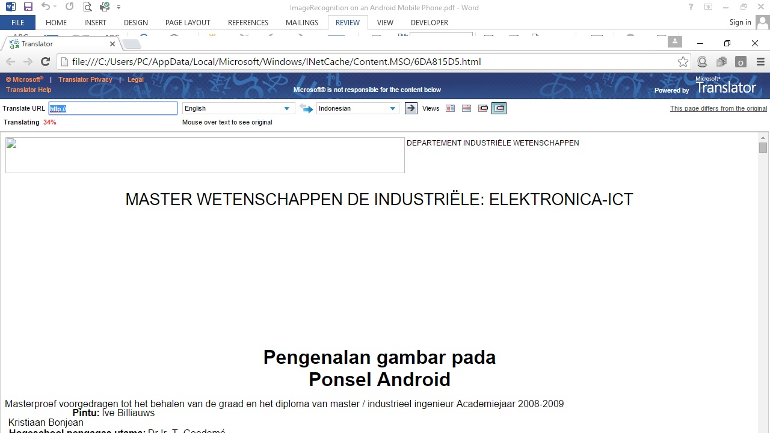Expand the Customize Quick Access Toolbar arrow
The width and height of the screenshot is (770, 433).
tap(119, 7)
